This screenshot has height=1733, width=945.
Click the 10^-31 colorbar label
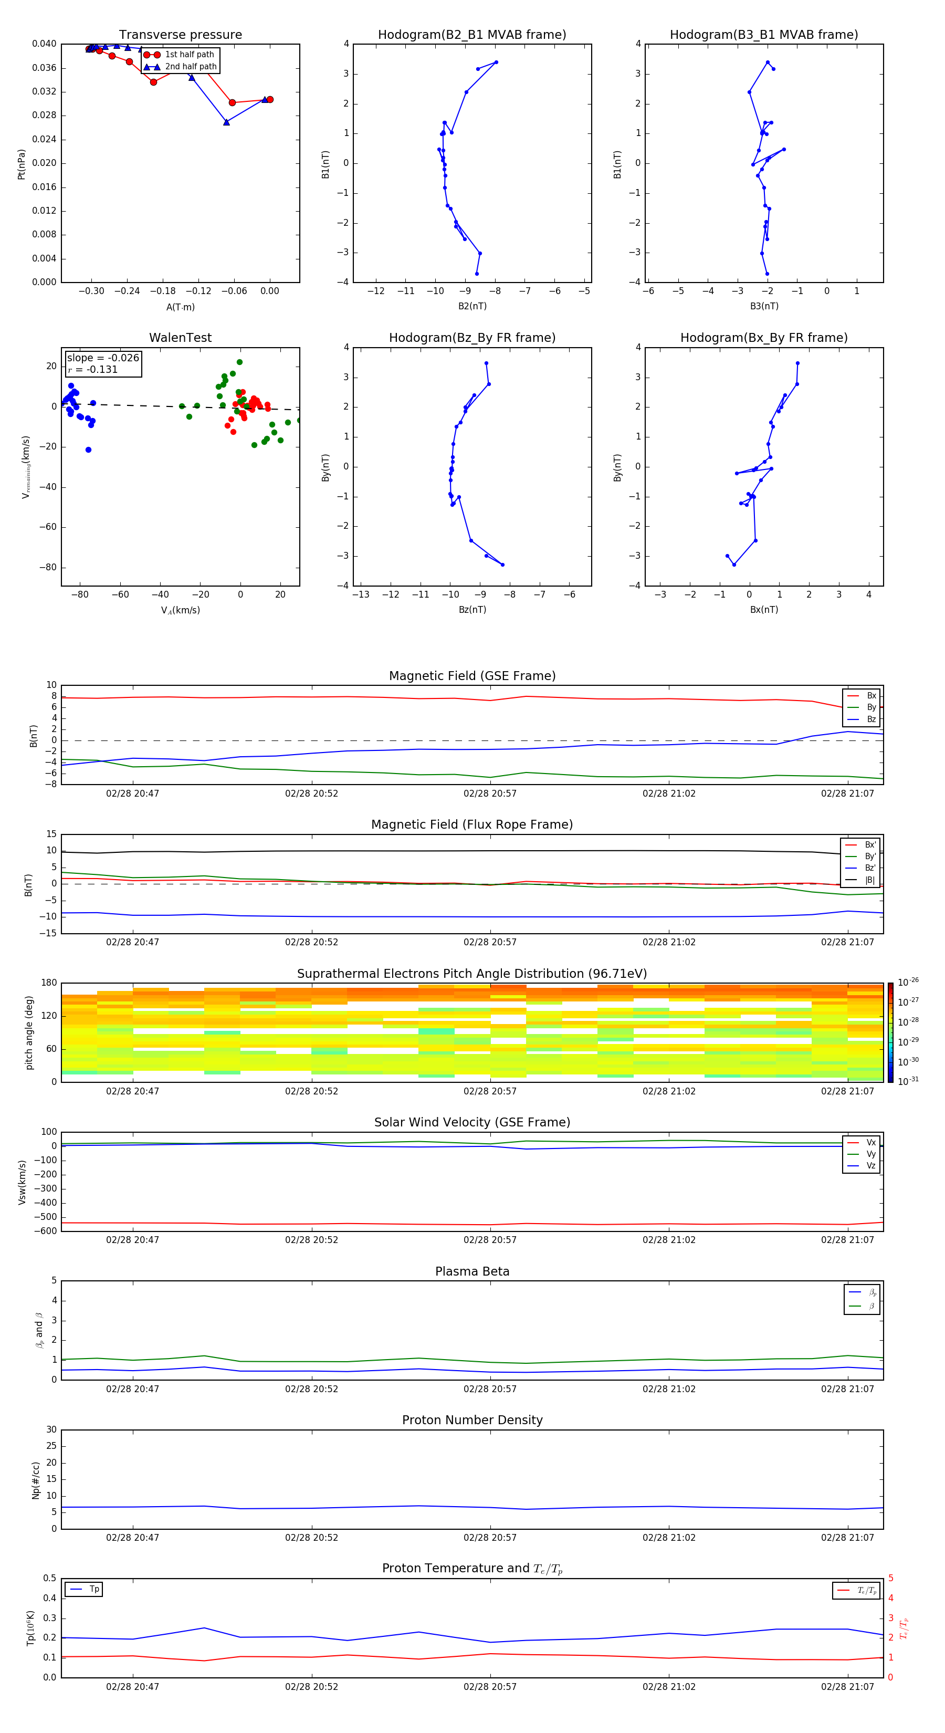click(908, 1081)
